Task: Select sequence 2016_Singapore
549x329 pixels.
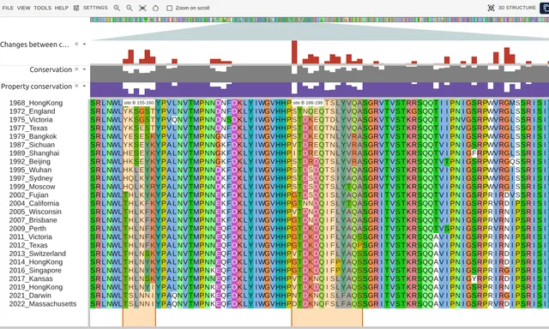Action: pos(35,271)
